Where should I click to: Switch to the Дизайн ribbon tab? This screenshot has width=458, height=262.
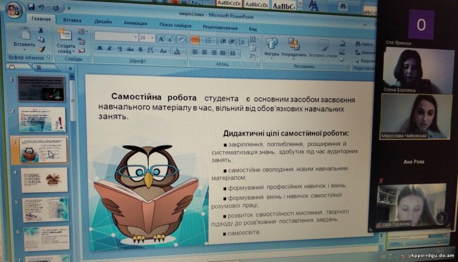[103, 22]
